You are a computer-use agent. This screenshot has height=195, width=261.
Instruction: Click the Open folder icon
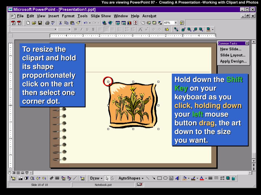pyautogui.click(x=34, y=23)
